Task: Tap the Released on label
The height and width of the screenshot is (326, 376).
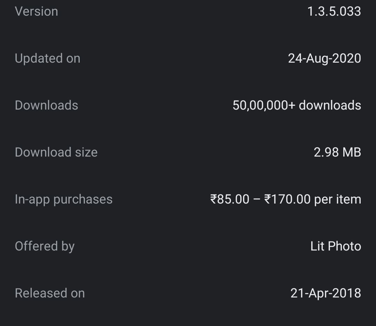Action: pyautogui.click(x=50, y=293)
